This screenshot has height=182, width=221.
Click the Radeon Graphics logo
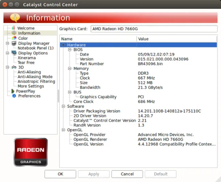(31, 152)
